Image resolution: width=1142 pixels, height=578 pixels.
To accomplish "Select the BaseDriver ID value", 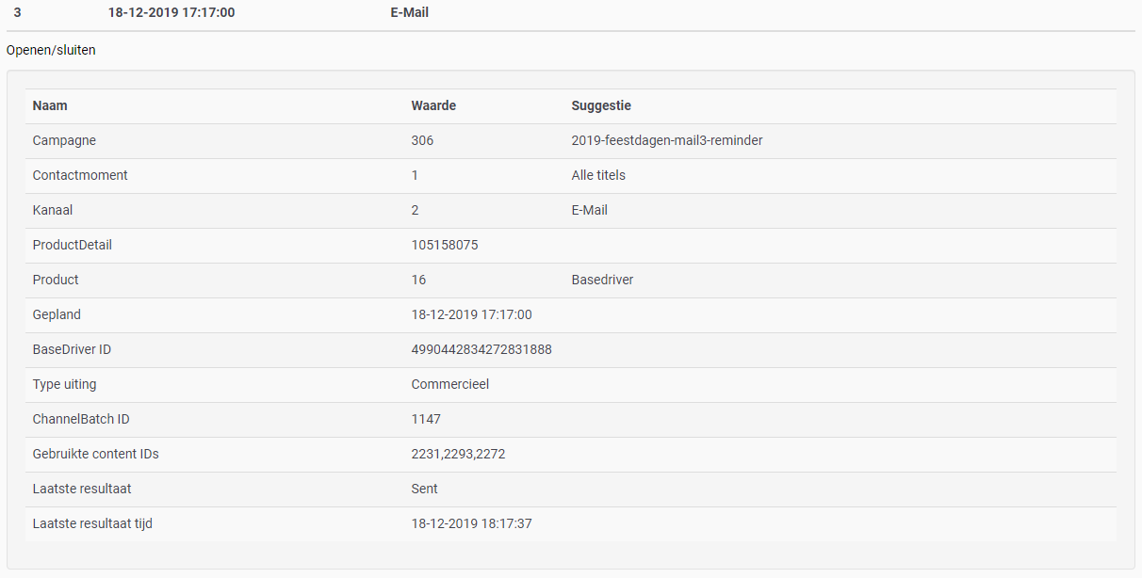I will coord(481,350).
